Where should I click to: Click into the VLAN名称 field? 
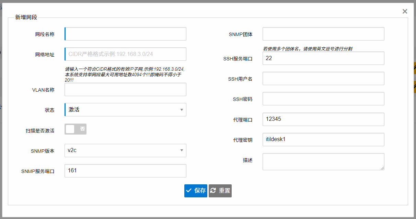pos(125,89)
